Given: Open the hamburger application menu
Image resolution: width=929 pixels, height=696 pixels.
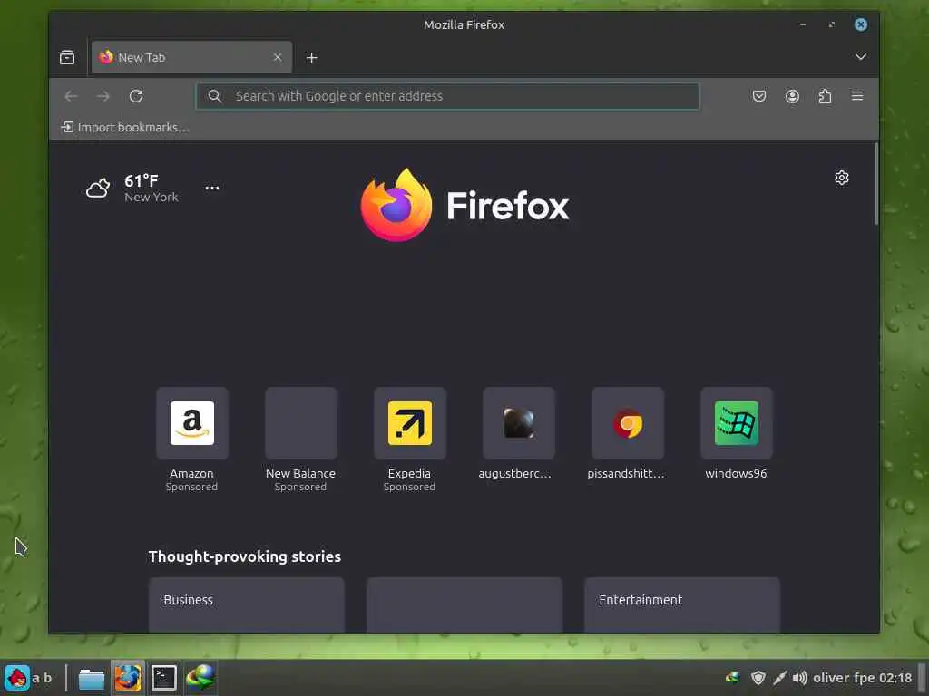Looking at the screenshot, I should coord(857,96).
